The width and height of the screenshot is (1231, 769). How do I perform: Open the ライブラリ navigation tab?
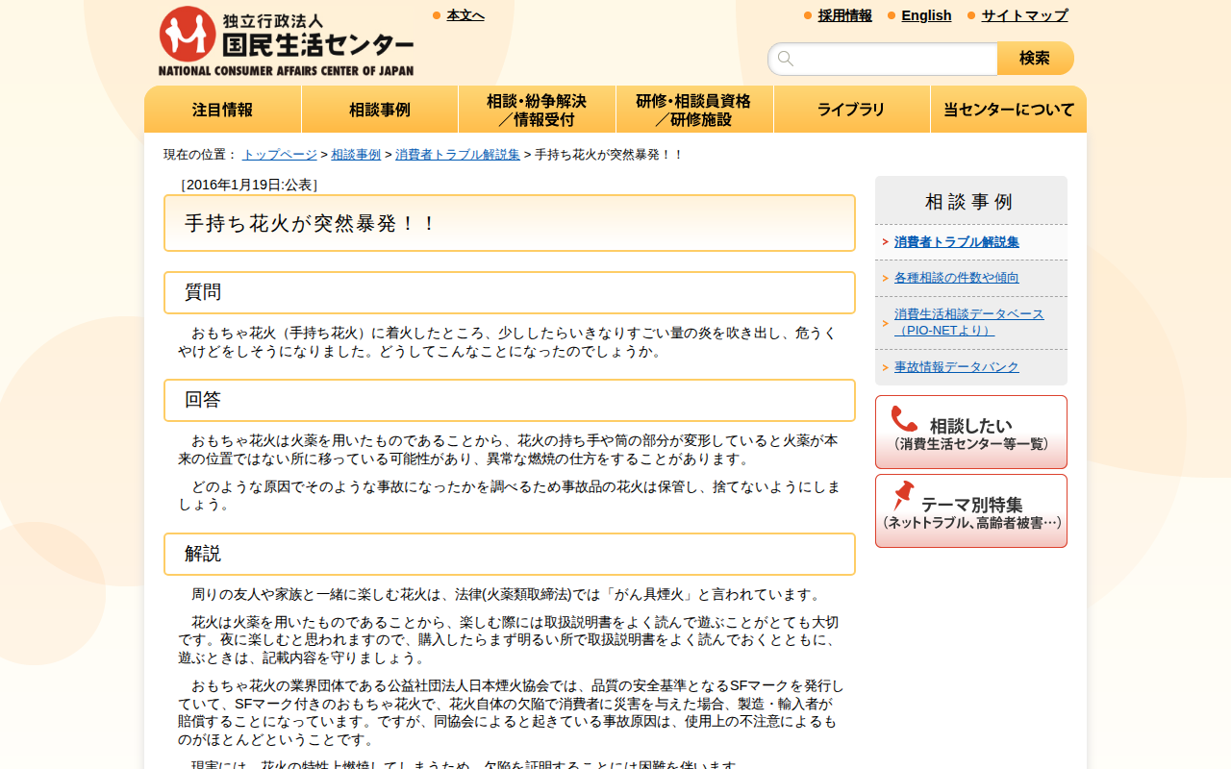[x=852, y=110]
